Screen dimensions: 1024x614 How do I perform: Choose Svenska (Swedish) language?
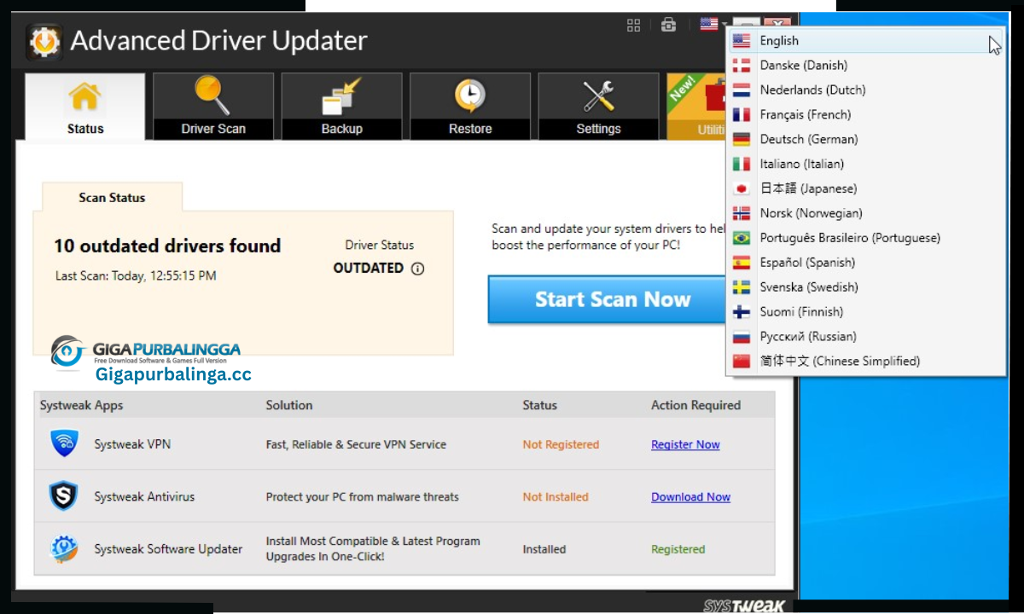(x=866, y=287)
